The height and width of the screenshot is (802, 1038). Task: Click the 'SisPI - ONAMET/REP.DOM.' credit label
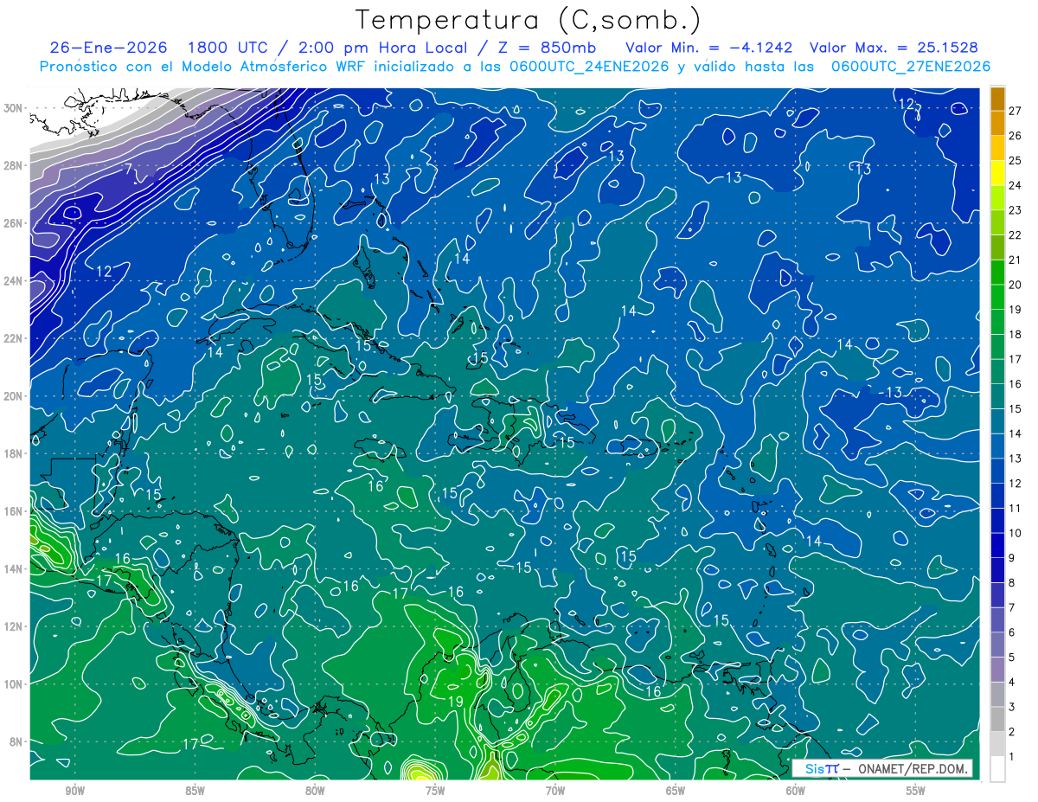click(881, 768)
